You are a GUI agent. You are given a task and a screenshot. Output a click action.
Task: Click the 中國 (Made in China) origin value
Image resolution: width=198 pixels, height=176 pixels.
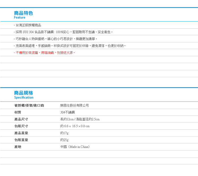click(75, 147)
